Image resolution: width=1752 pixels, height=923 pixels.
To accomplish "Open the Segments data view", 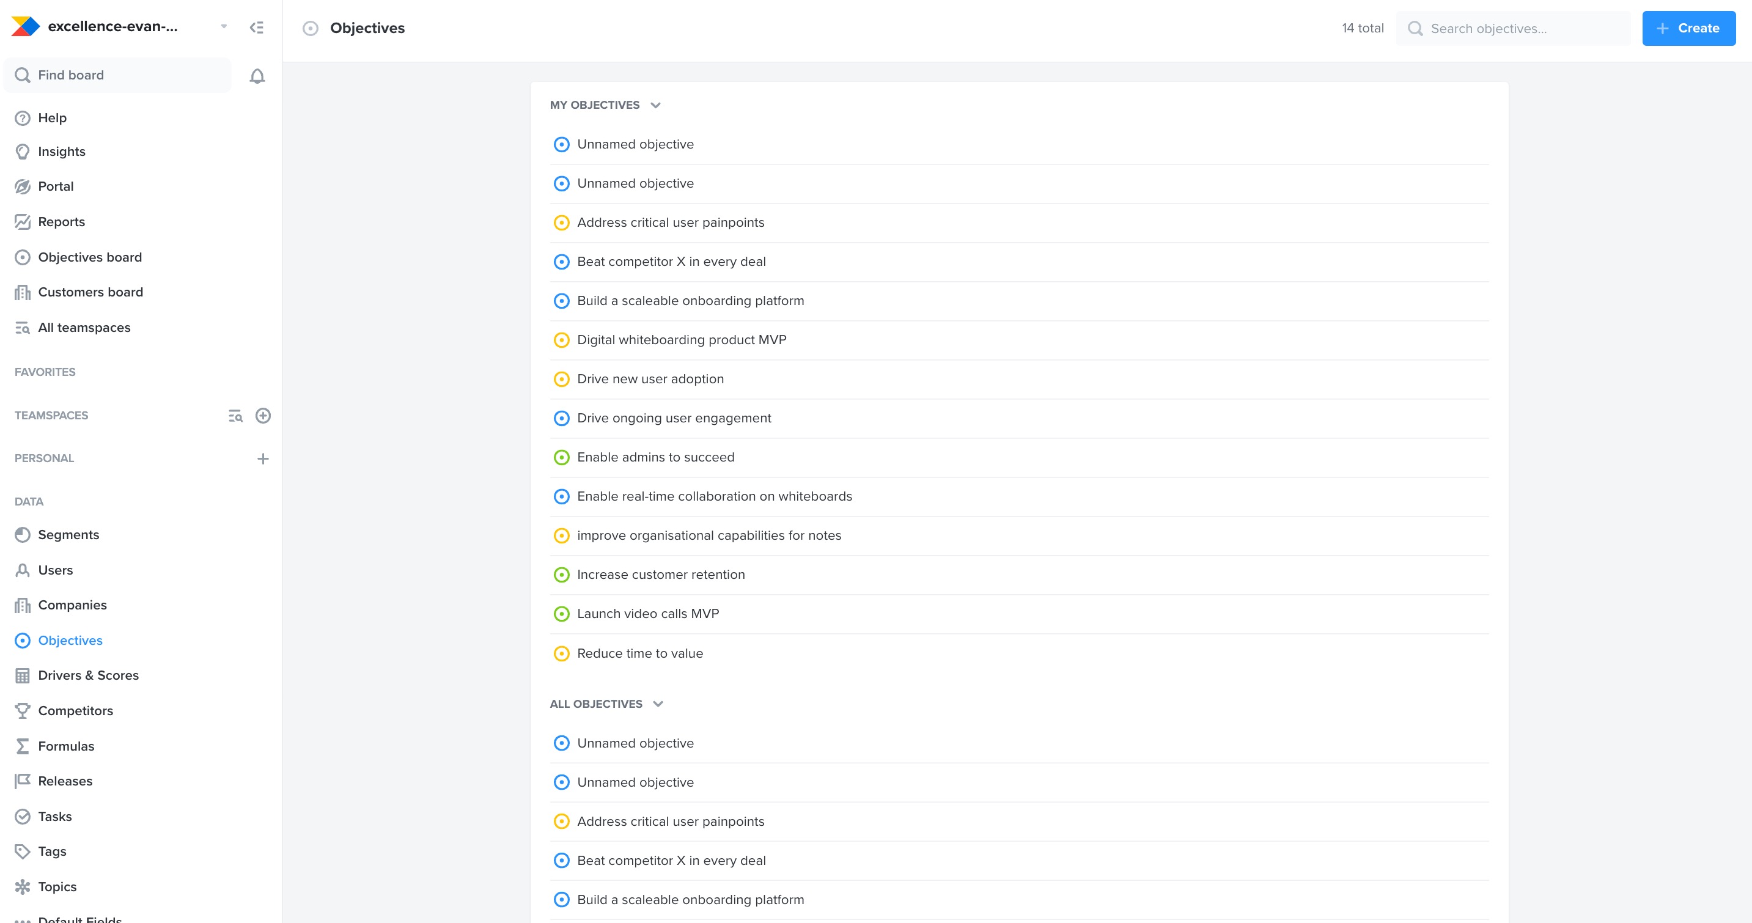I will point(68,535).
